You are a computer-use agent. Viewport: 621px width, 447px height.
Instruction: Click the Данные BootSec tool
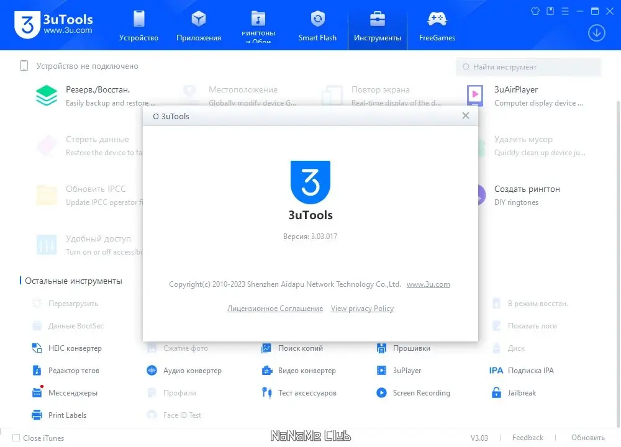pos(68,326)
